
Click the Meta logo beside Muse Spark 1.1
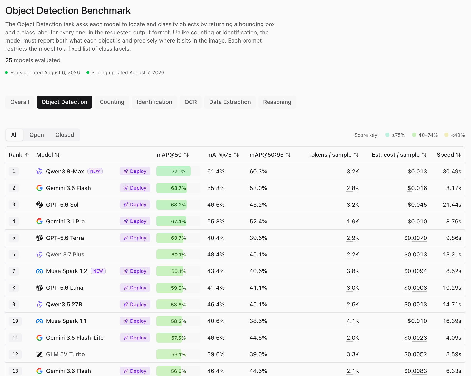coord(39,321)
